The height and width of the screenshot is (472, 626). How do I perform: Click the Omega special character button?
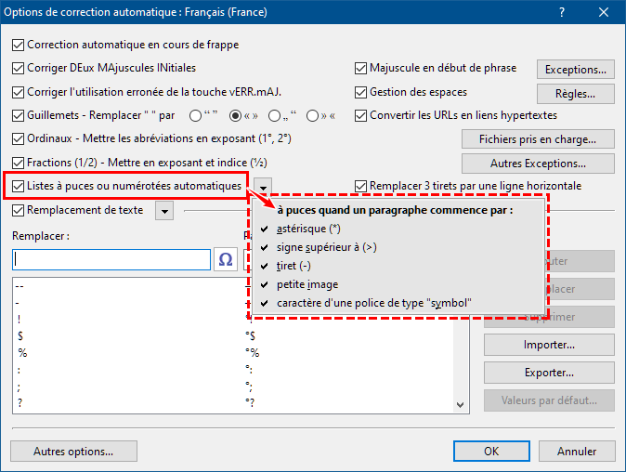226,259
